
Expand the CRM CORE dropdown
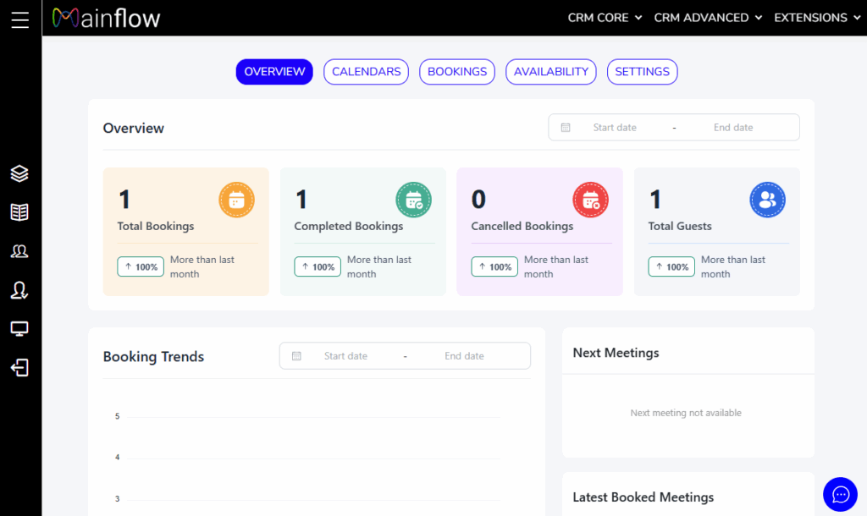click(x=605, y=18)
